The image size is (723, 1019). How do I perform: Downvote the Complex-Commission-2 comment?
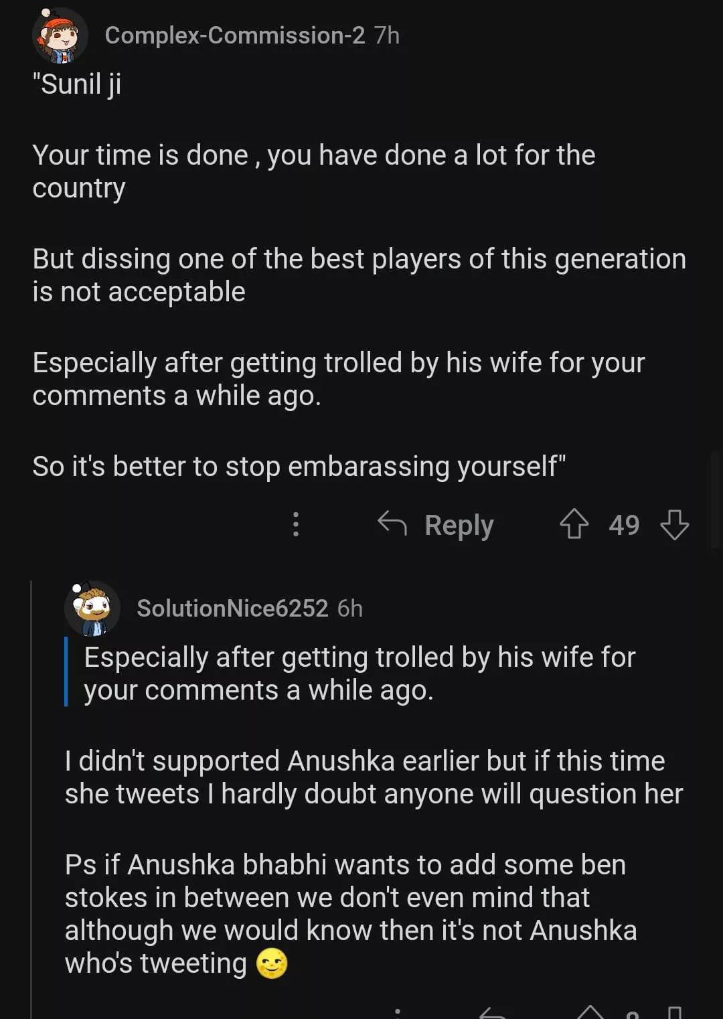coord(674,524)
